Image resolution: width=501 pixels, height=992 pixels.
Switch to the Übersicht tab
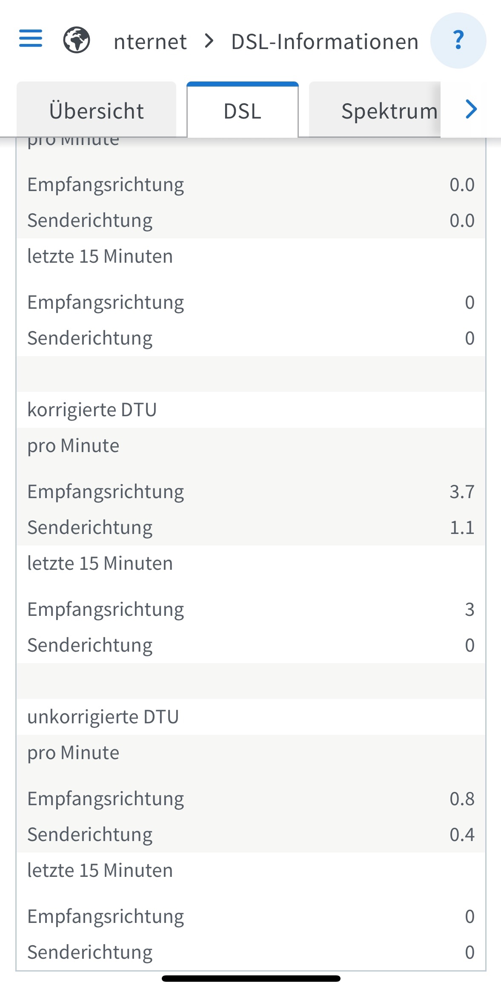pyautogui.click(x=97, y=111)
